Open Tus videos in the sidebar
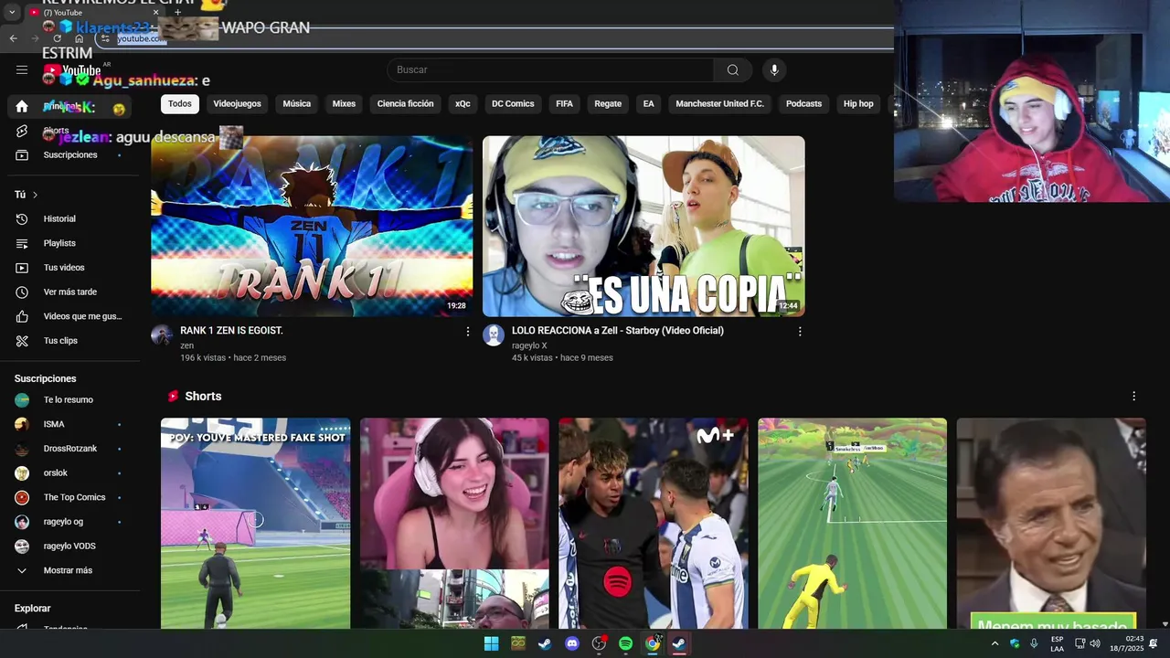Viewport: 1170px width, 658px height. (x=69, y=268)
